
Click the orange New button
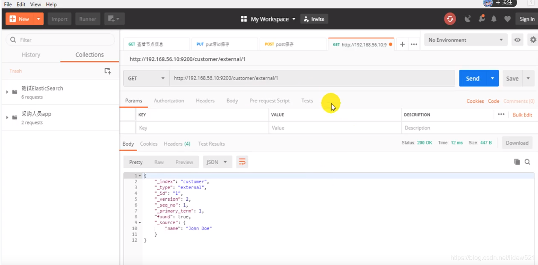click(x=19, y=19)
